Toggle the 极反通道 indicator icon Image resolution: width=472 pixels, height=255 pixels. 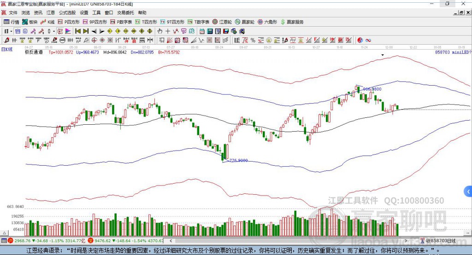tap(60, 31)
